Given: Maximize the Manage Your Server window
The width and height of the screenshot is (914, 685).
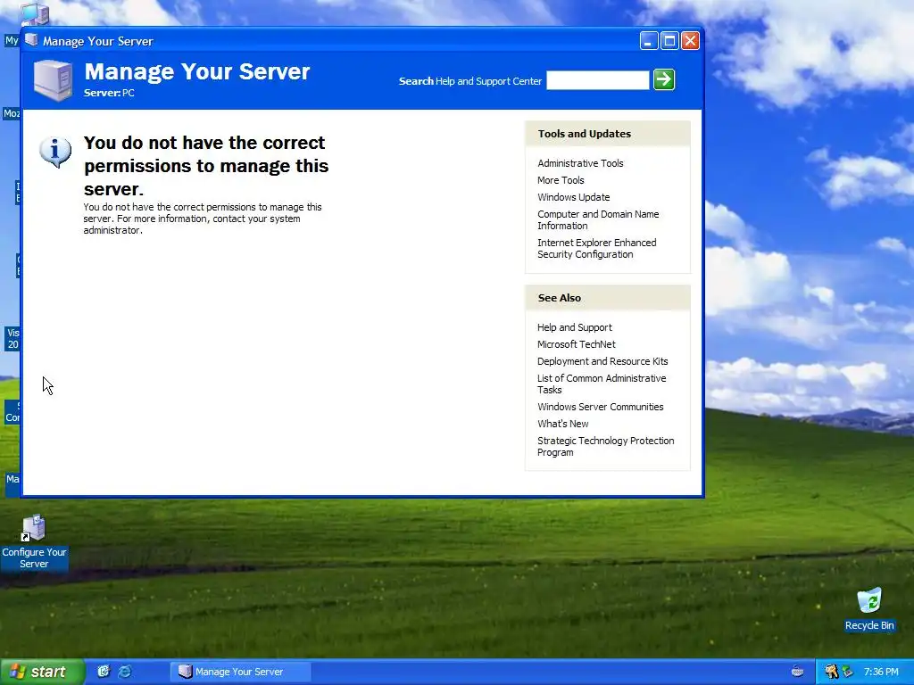Looking at the screenshot, I should pyautogui.click(x=669, y=41).
